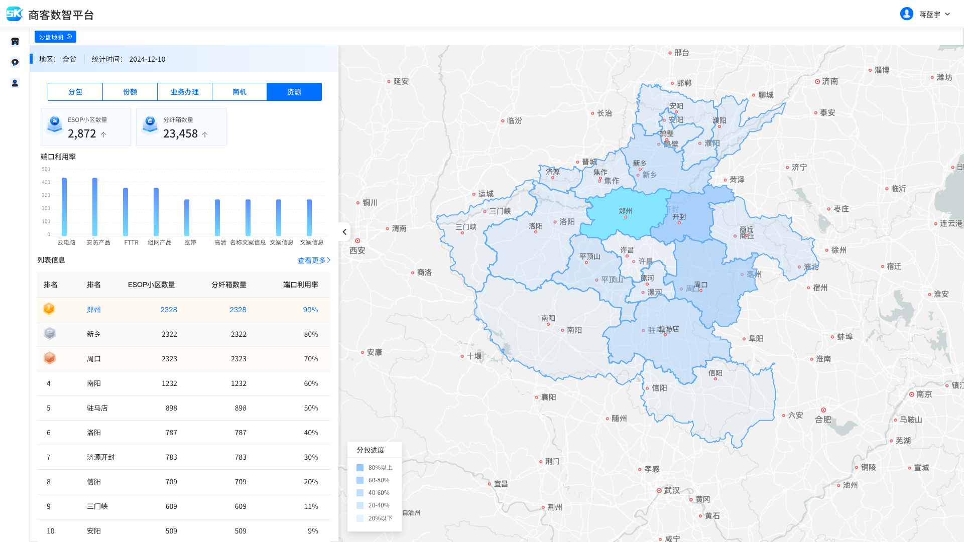Close the 沙盘地图 tab with its X
Screen dimensions: 964x542
(x=69, y=37)
